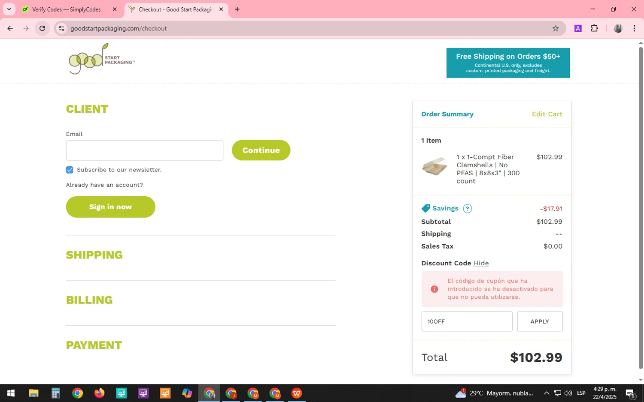
Task: Click the Savings tag icon
Action: [425, 208]
